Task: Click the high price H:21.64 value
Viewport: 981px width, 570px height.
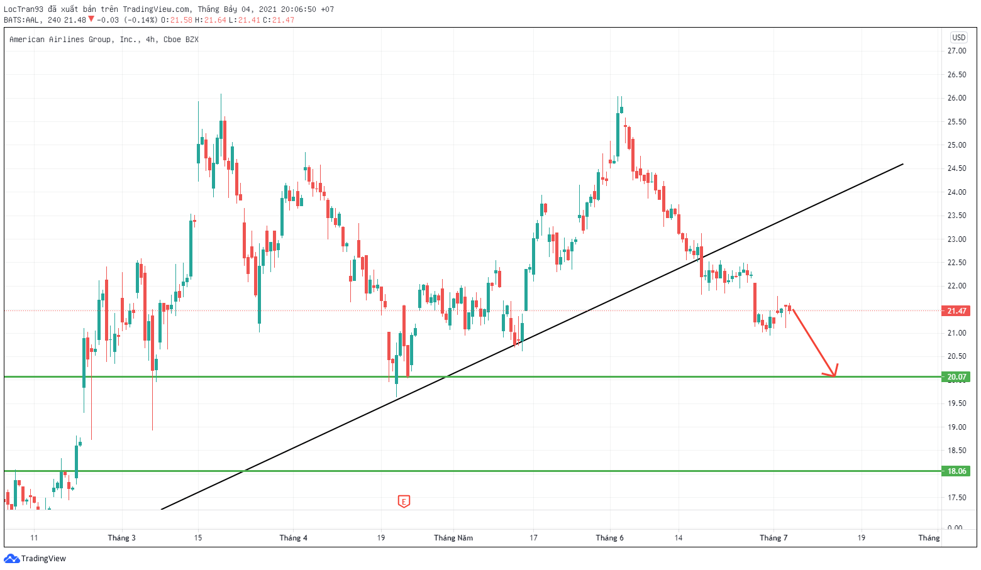Action: 211,20
